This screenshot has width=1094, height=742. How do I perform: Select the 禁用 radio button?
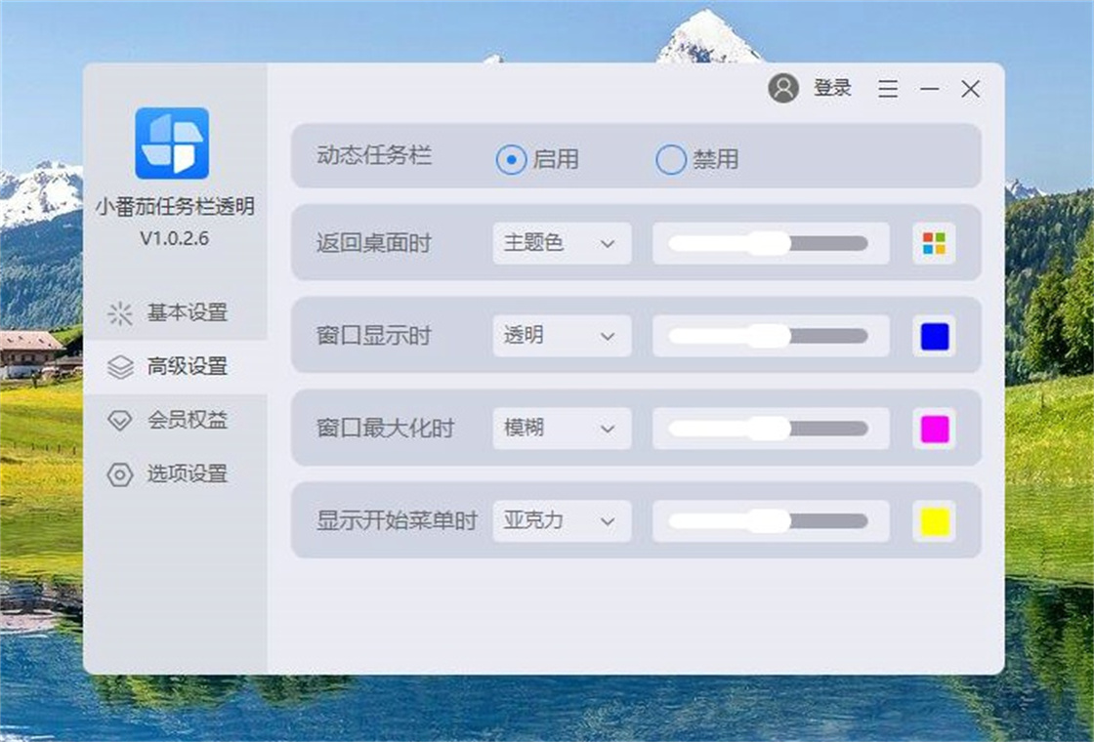[670, 159]
